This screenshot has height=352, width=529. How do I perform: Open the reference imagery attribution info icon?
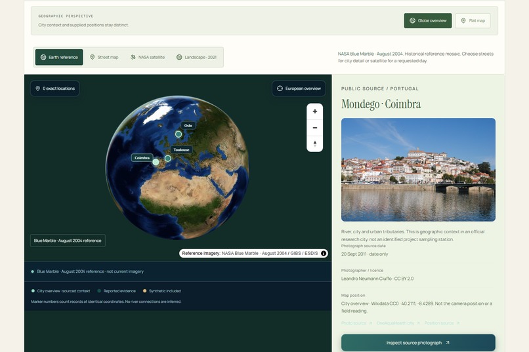coord(324,253)
